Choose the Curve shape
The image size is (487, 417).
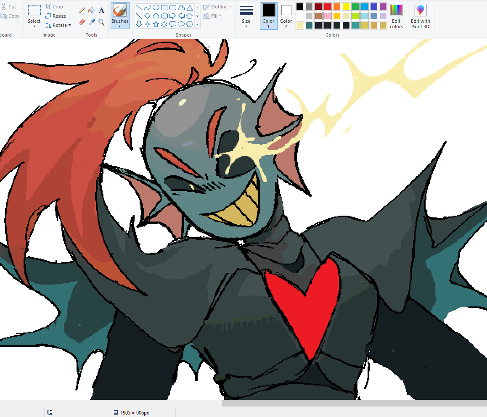coord(147,8)
